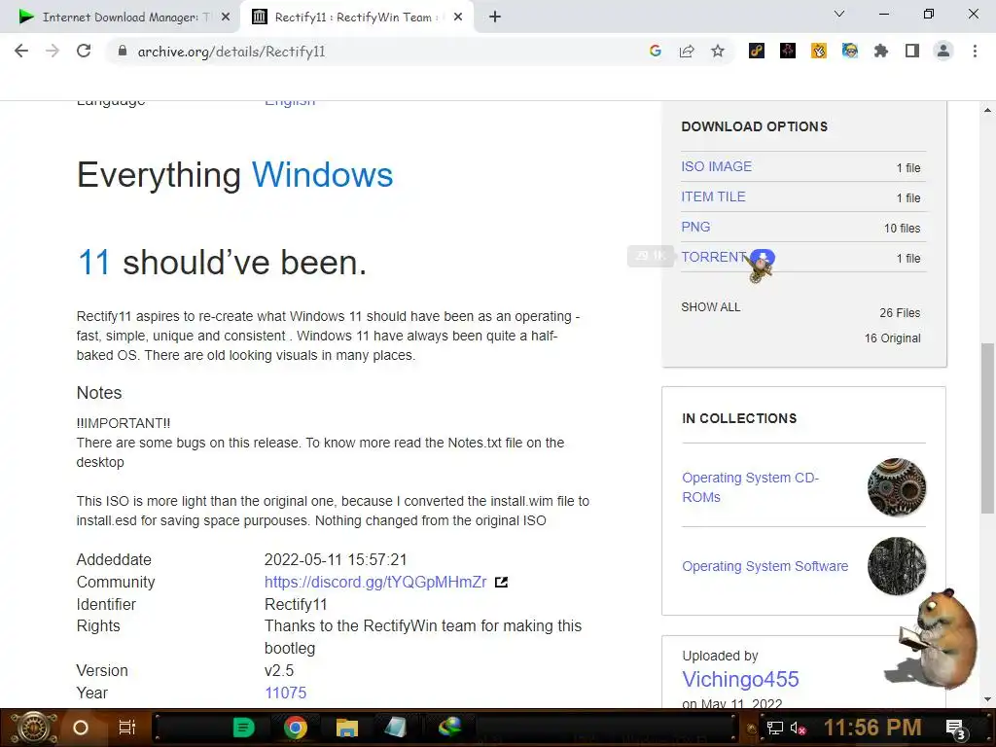996x747 pixels.
Task: Click the CD-ROMs collection gears thumbnail
Action: click(897, 487)
